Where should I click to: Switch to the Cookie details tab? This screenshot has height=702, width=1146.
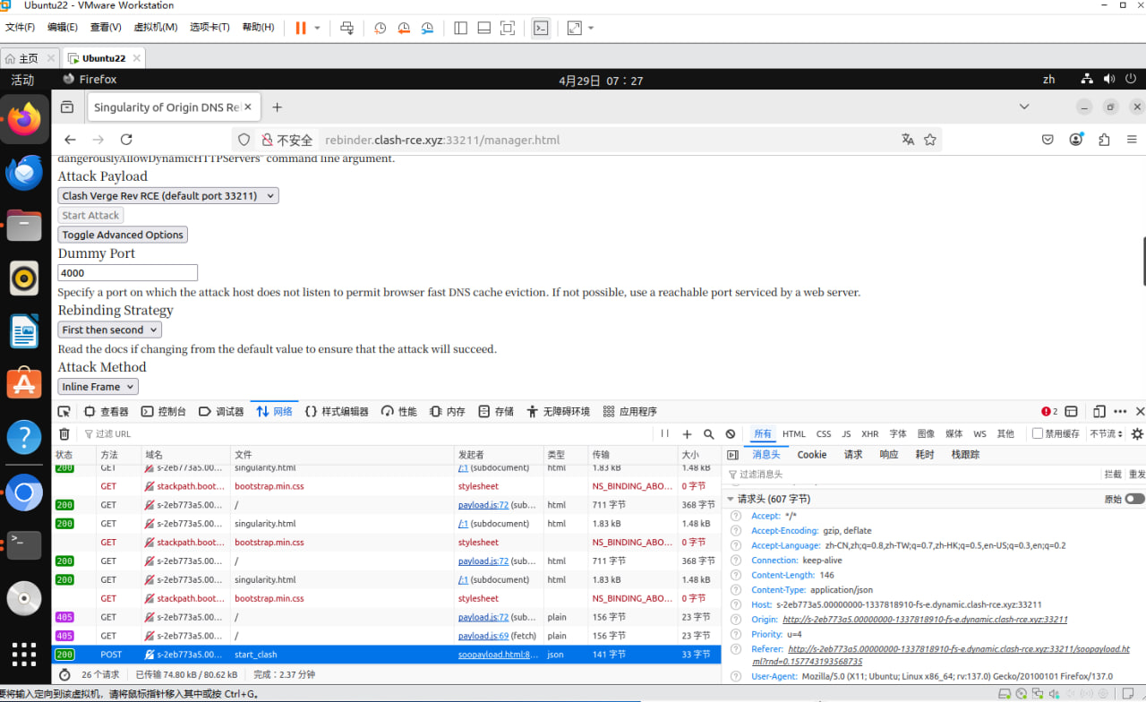click(812, 455)
